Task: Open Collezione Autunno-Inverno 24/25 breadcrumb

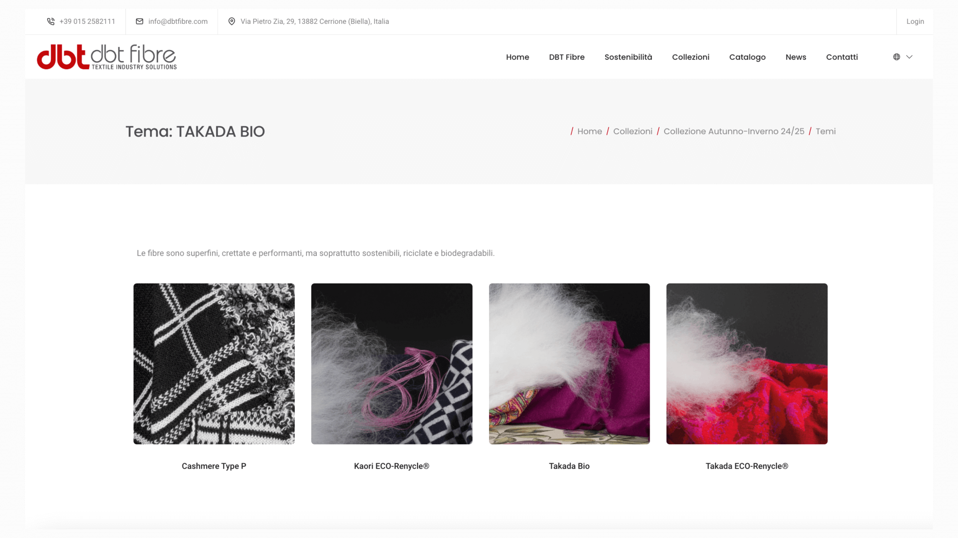Action: 734,131
